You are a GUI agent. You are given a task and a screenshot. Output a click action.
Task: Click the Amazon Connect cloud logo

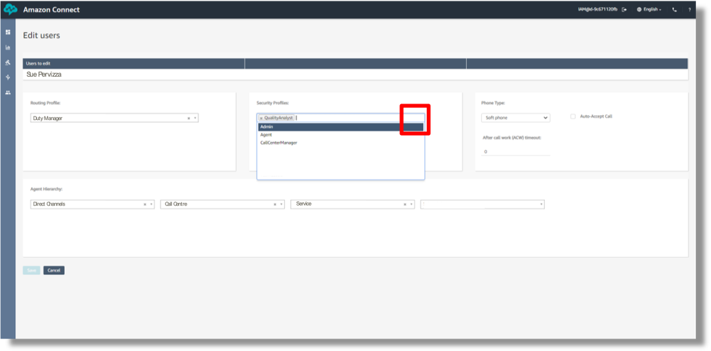pyautogui.click(x=11, y=10)
